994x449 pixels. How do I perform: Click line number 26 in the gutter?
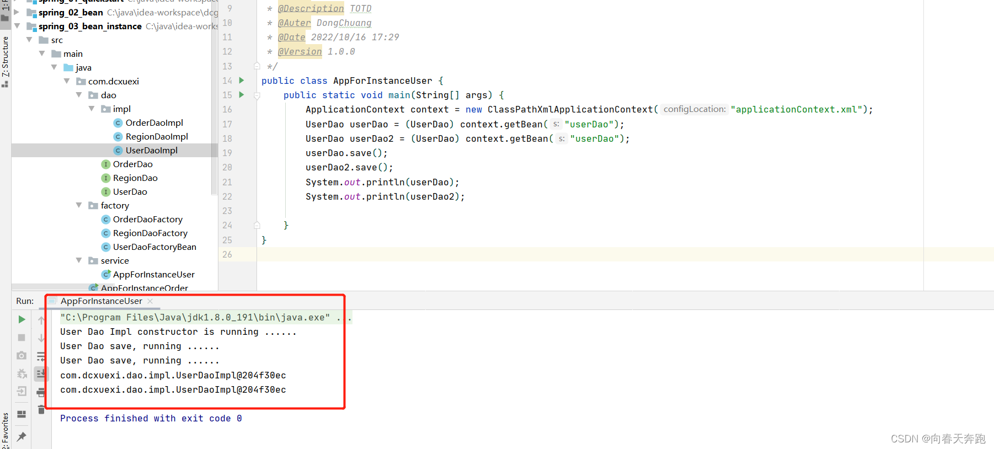tap(227, 254)
